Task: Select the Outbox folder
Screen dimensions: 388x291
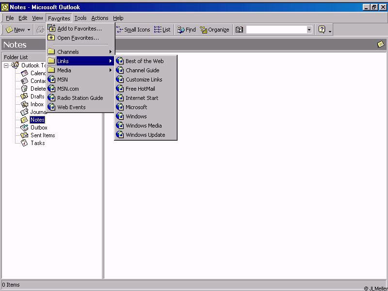Action: pyautogui.click(x=39, y=128)
